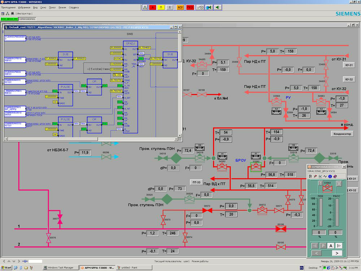Select the filled red valve 00196 on line 1
This screenshot has height=271, width=361.
pyautogui.click(x=281, y=229)
